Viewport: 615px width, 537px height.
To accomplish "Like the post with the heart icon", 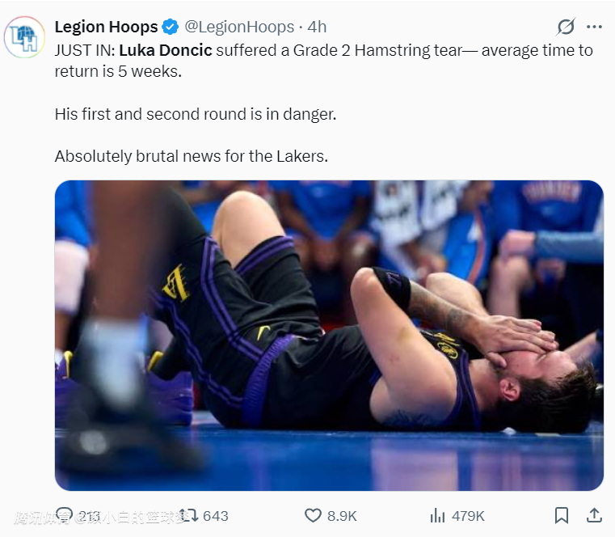I will [313, 515].
